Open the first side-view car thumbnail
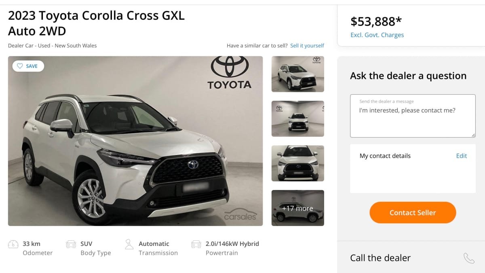The image size is (485, 273). (x=297, y=74)
